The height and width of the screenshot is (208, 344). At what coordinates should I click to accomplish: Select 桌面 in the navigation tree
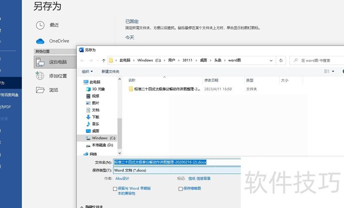click(x=95, y=131)
